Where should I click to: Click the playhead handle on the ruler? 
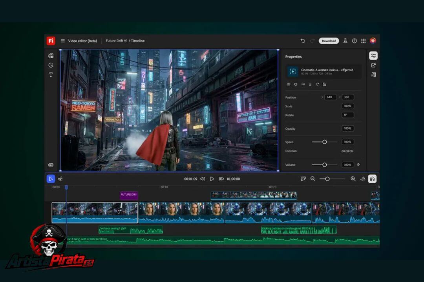(66, 187)
